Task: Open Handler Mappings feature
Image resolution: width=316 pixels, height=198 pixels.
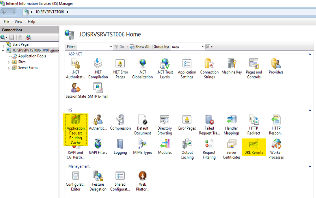Action: point(232,125)
